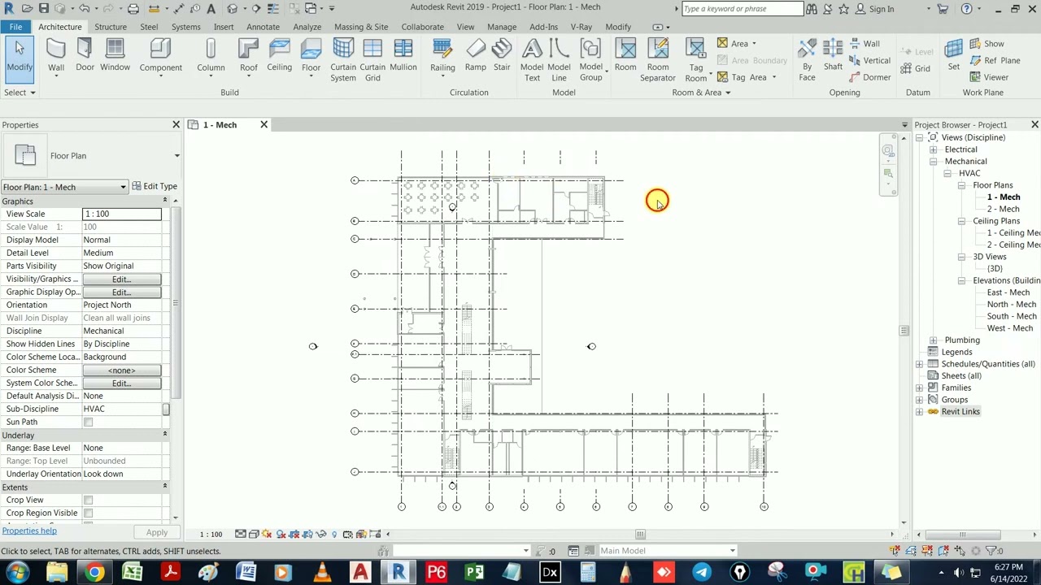Click the Color Scheme none button
1041x585 pixels.
tap(121, 370)
